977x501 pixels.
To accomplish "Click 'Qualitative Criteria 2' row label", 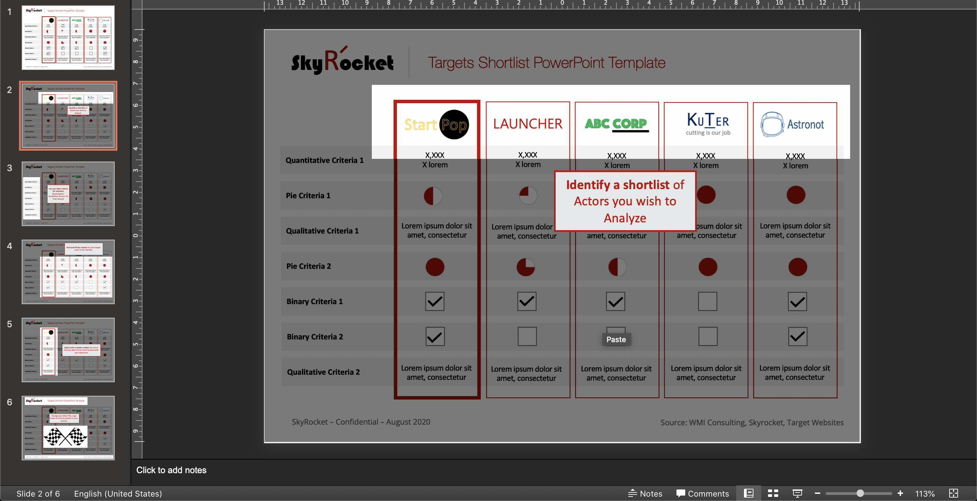I will 324,372.
